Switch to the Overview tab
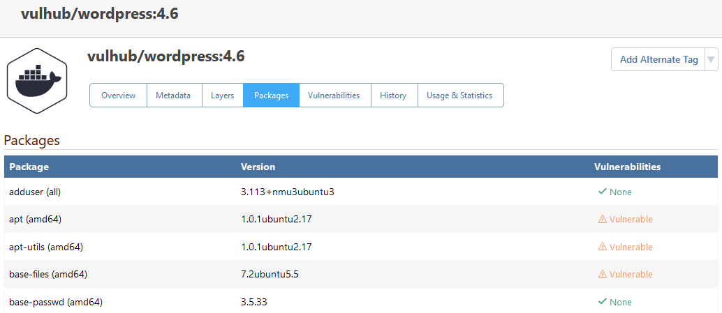 pyautogui.click(x=118, y=95)
